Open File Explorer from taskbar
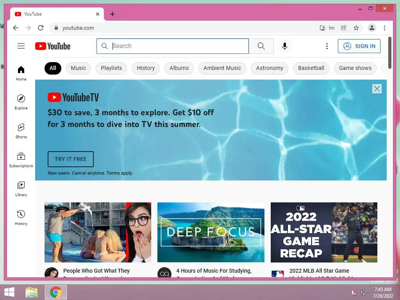Screen dimensions: 400x300 [31, 292]
